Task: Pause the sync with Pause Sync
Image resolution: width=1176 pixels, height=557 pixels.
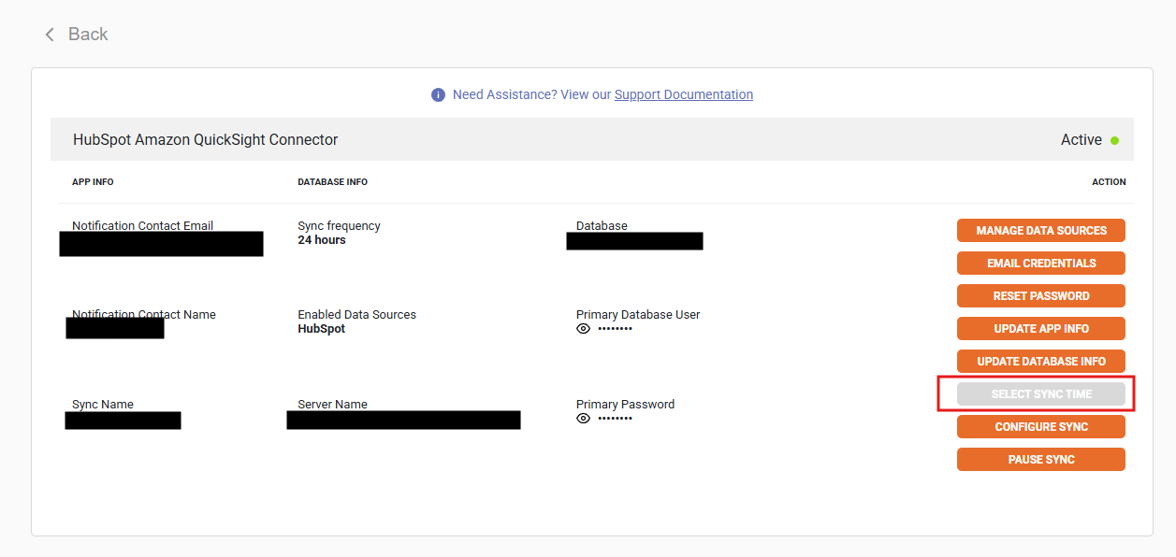Action: click(x=1040, y=460)
